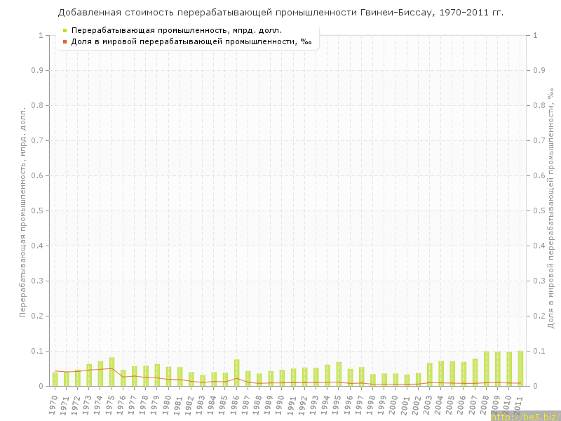Image resolution: width=561 pixels, height=421 pixels.
Task: Select the green bar for 1986
Action: (x=237, y=373)
